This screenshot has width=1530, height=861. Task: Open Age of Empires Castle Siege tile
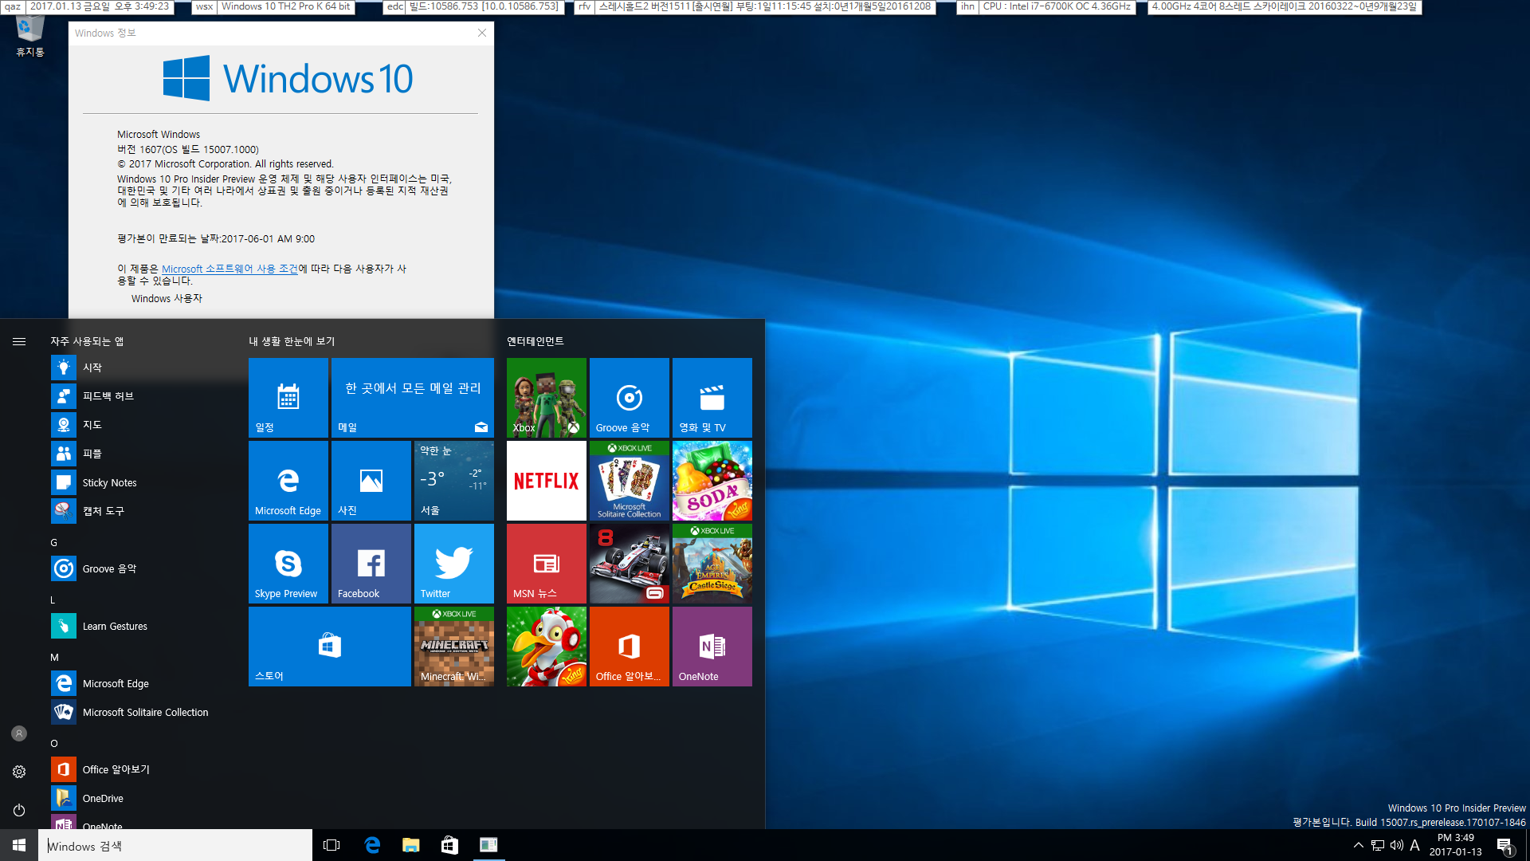[x=712, y=564]
